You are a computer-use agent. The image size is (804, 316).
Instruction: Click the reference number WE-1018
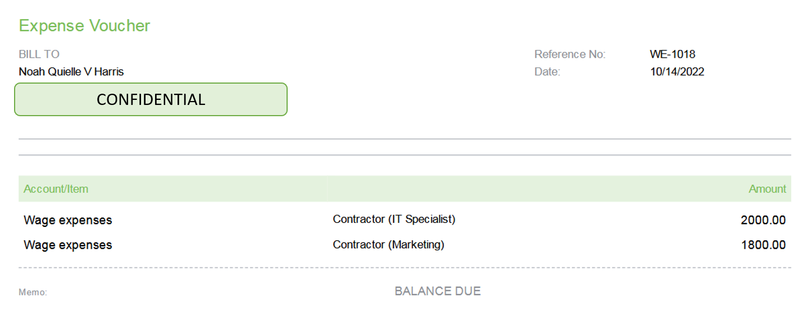click(673, 54)
